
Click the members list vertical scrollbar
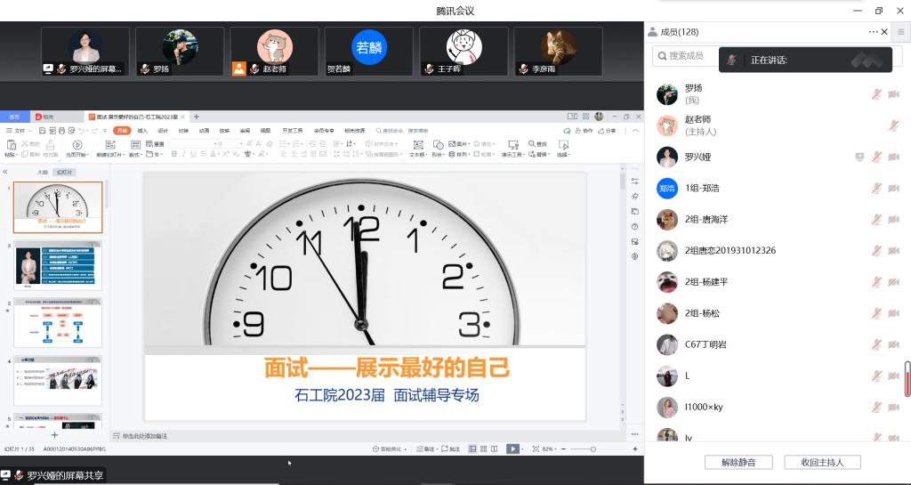pos(907,379)
